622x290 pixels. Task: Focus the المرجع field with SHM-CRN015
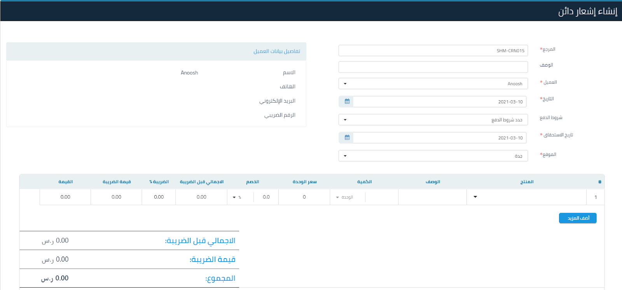click(x=433, y=51)
